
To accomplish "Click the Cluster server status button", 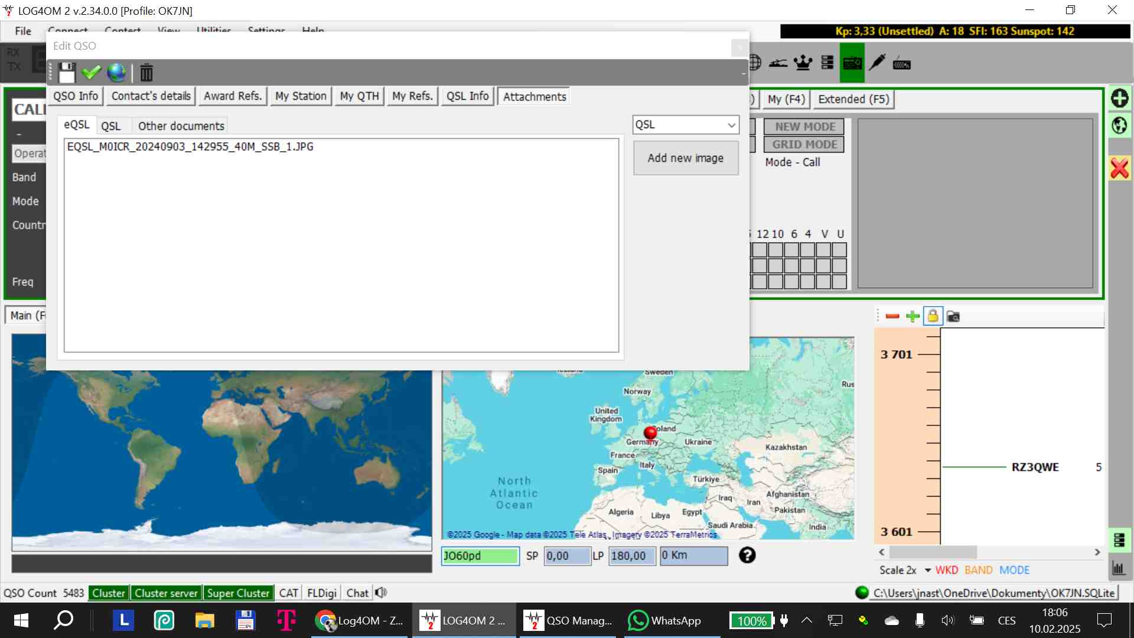I will pos(166,593).
